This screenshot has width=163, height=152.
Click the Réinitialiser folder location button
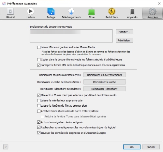tap(124, 40)
